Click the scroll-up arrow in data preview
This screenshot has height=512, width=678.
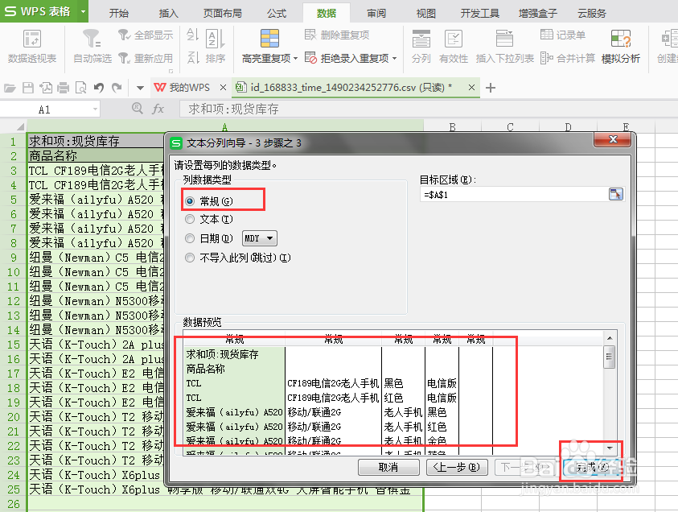(x=610, y=338)
